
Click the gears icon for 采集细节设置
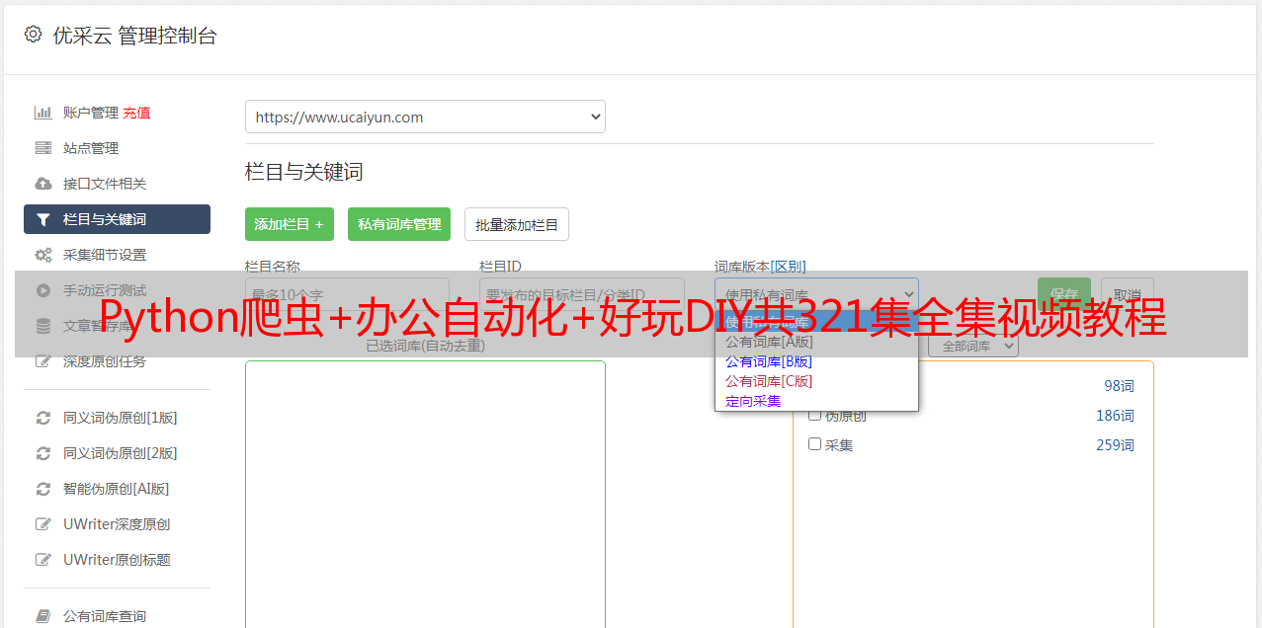[x=42, y=255]
